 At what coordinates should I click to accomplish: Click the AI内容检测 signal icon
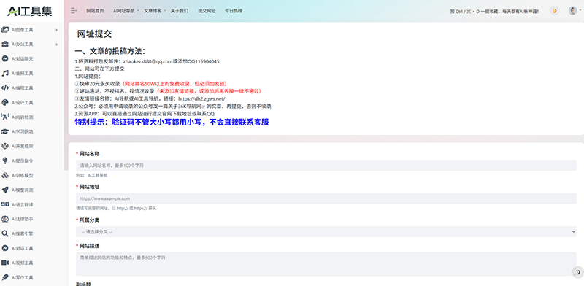coord(5,117)
